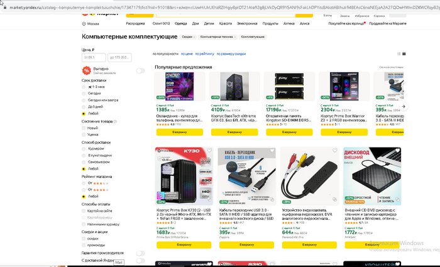
Task: Add video capture device to favorites
Action: click(x=334, y=151)
